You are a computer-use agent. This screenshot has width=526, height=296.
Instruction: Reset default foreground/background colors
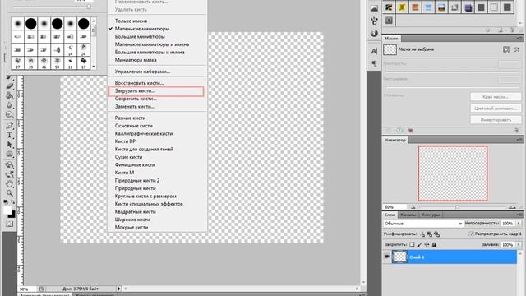tap(6, 201)
